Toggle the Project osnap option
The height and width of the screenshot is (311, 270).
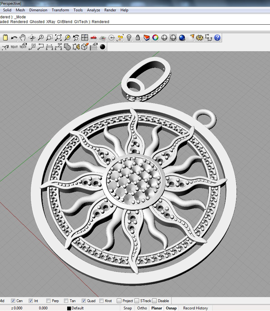coord(119,301)
